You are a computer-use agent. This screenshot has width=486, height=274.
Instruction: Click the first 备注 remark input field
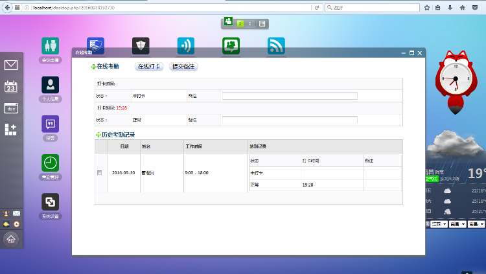(x=289, y=96)
